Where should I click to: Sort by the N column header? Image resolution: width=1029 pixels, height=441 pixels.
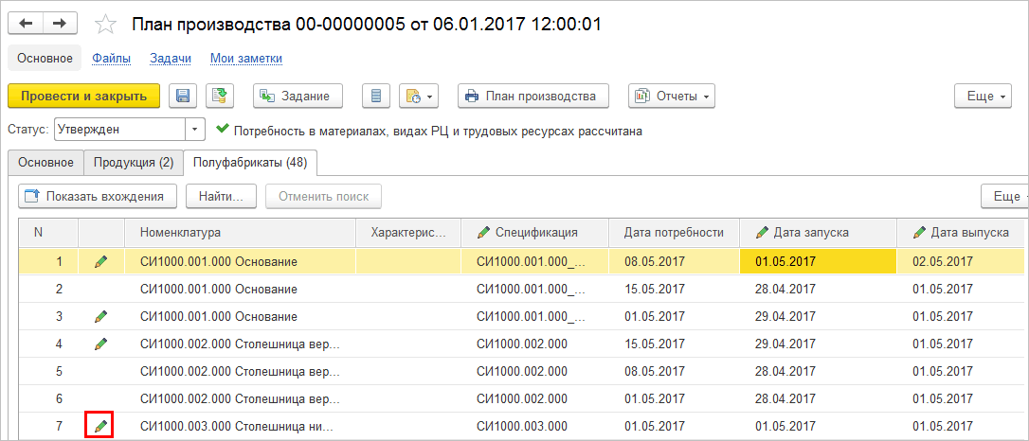click(48, 232)
